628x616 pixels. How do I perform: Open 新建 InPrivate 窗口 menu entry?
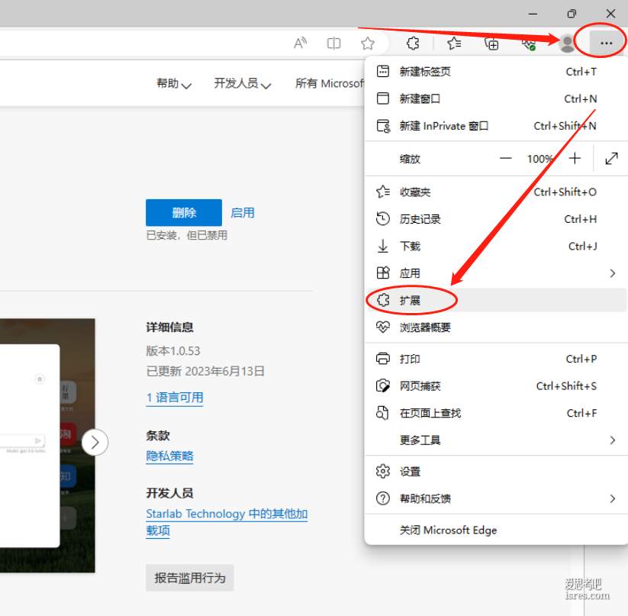[x=496, y=126]
